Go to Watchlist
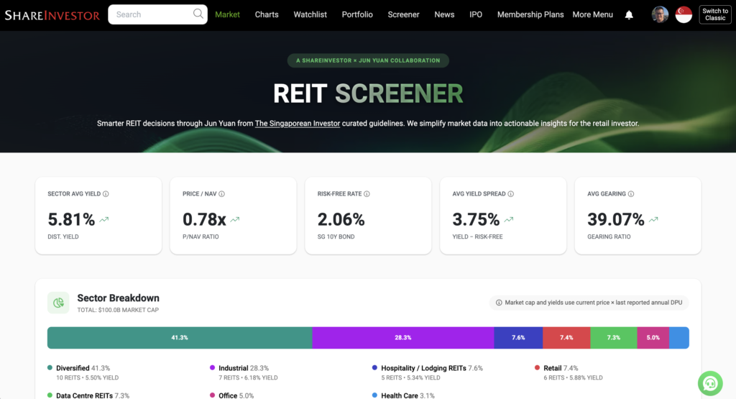The width and height of the screenshot is (736, 399). 310,14
